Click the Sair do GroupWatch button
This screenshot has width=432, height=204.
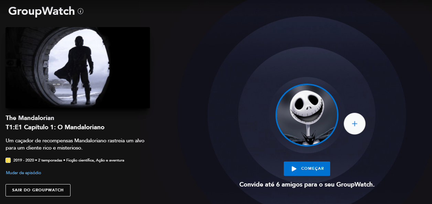pyautogui.click(x=38, y=190)
